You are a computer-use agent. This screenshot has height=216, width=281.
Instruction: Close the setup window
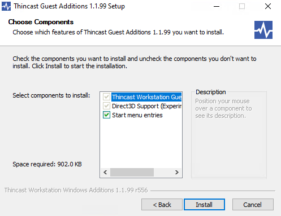(x=268, y=6)
